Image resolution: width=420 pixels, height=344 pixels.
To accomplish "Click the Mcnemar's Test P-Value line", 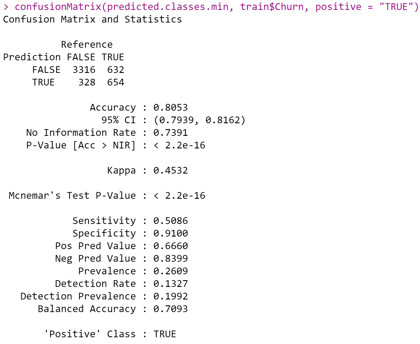I will click(x=107, y=196).
